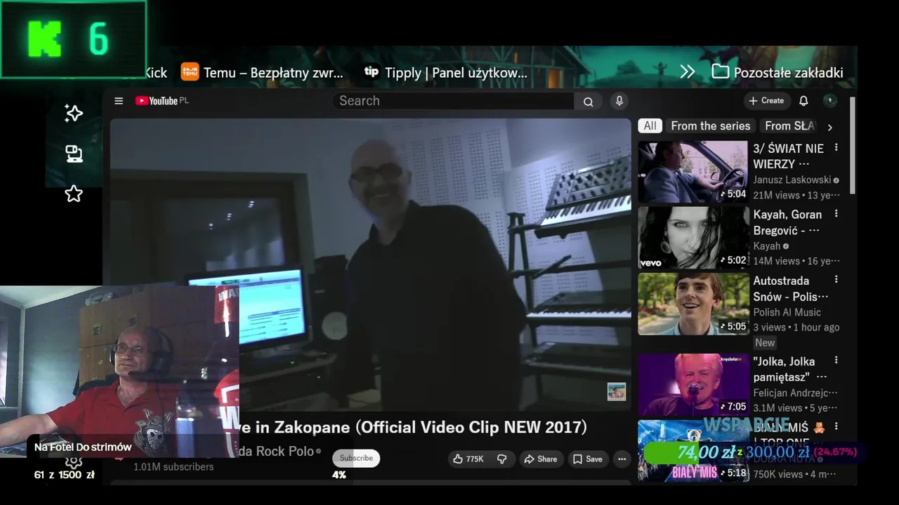Open options for the Kayah, Goran Bregović video
This screenshot has width=899, height=505.
836,213
